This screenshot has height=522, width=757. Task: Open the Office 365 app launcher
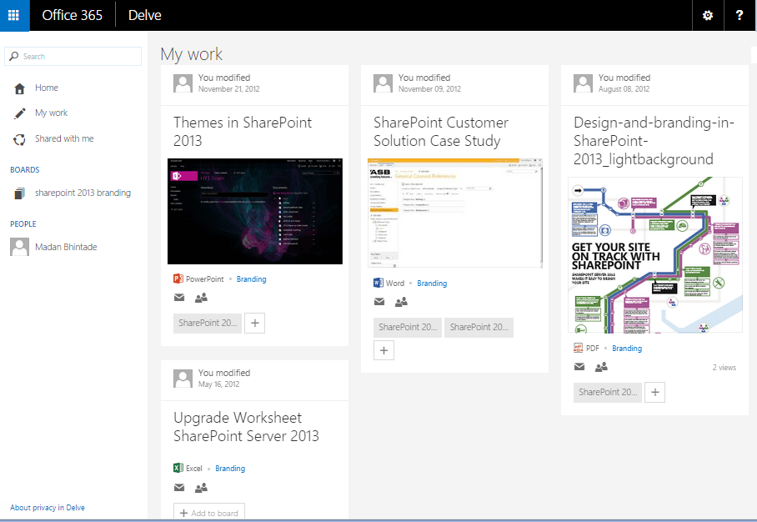click(x=13, y=15)
